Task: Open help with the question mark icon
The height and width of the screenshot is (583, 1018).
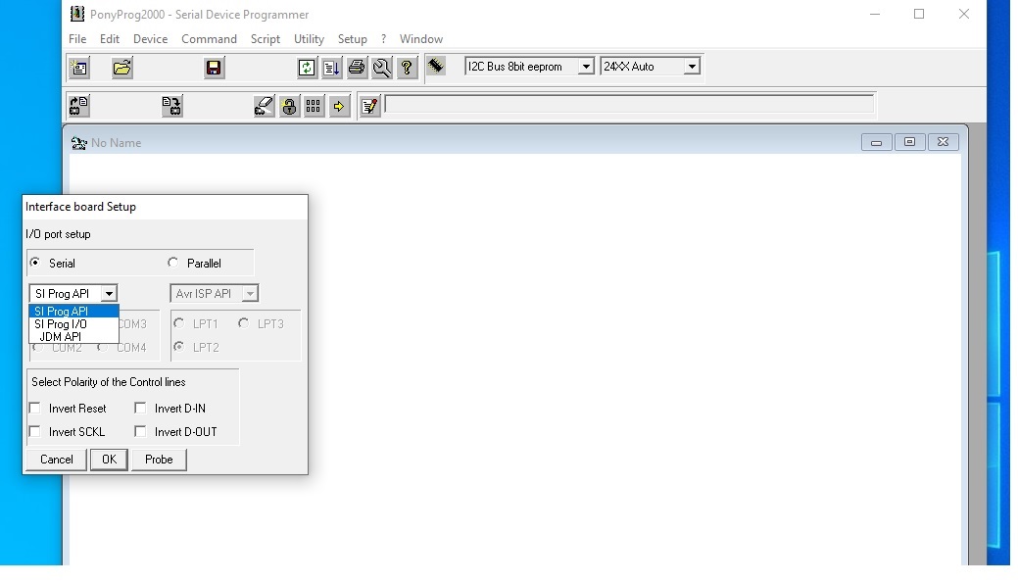Action: click(407, 68)
